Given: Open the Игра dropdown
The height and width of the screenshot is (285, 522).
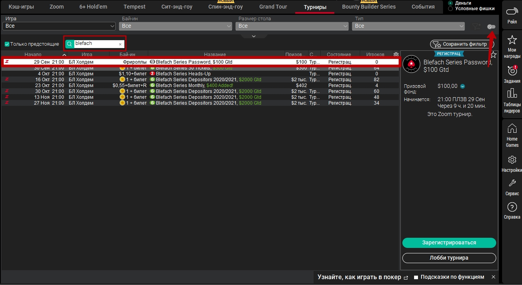Looking at the screenshot, I should tap(59, 26).
